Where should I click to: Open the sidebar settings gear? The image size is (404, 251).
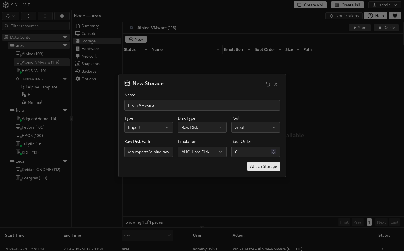pos(62,16)
